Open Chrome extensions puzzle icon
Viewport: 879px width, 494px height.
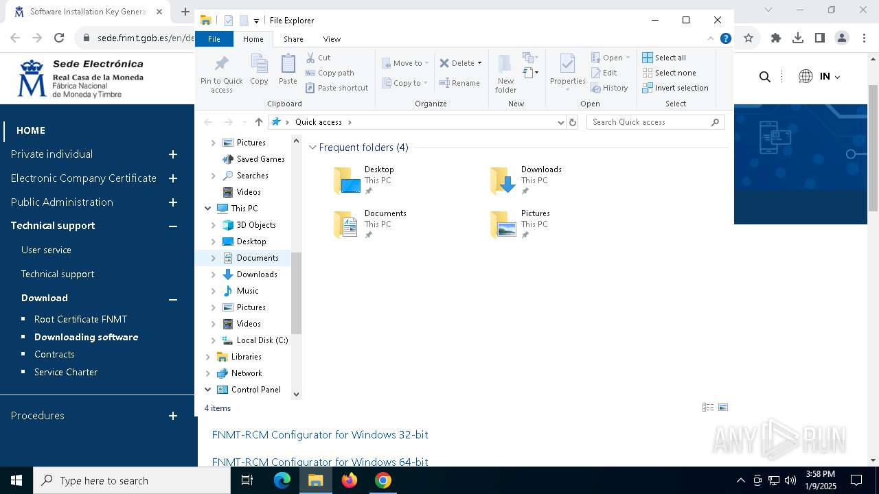tap(776, 38)
